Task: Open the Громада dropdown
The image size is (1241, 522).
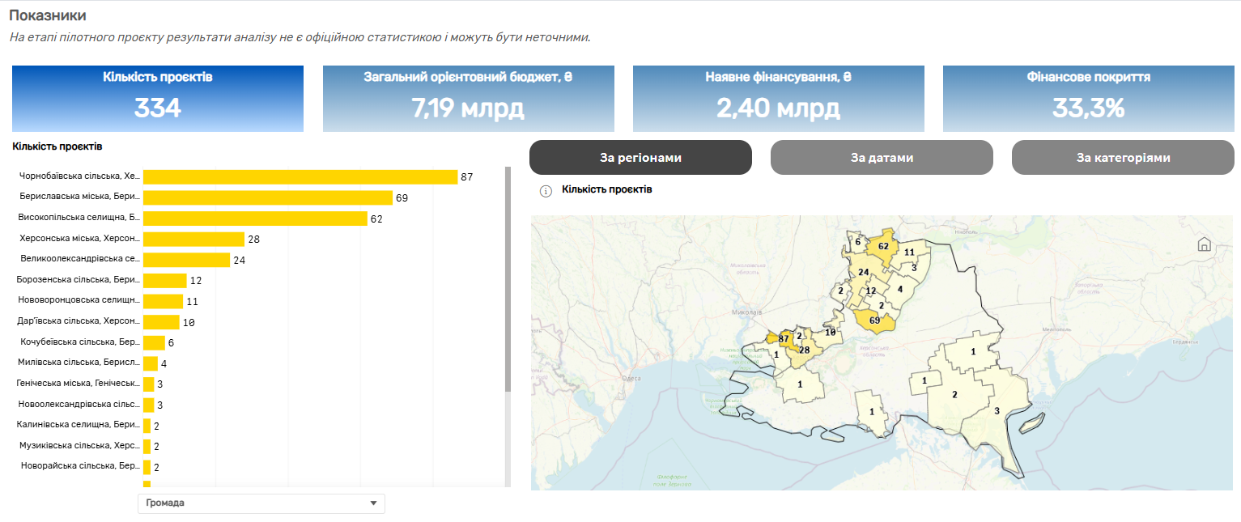Action: [x=261, y=503]
